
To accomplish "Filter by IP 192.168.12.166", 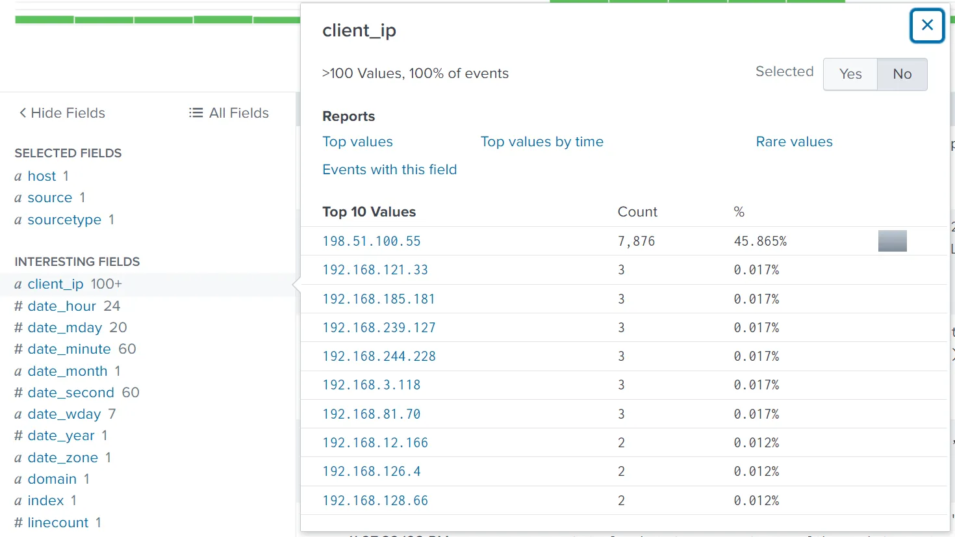I will coord(375,443).
